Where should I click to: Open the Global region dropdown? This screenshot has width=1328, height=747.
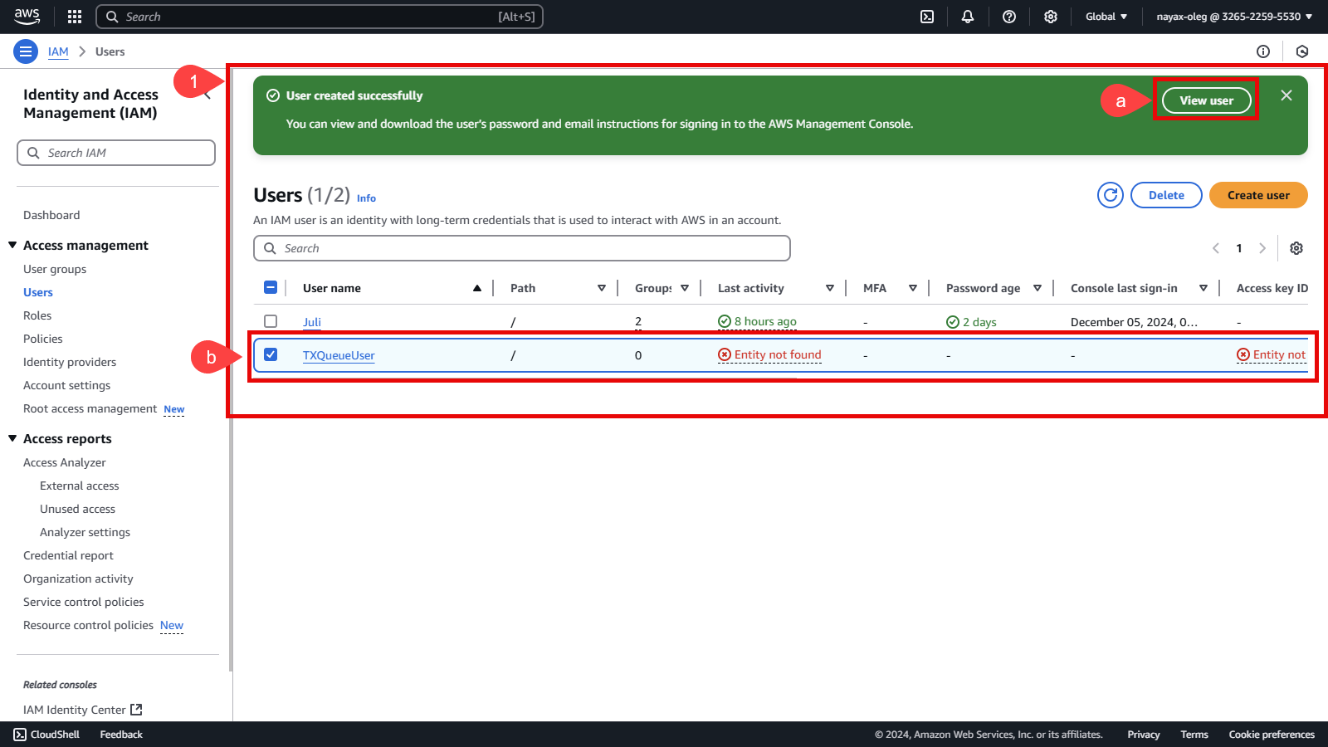point(1106,17)
